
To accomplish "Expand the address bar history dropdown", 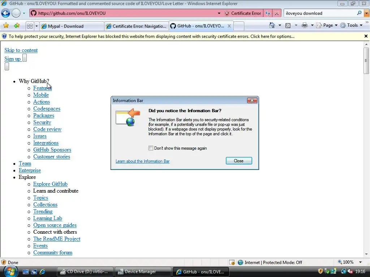I will 219,13.
